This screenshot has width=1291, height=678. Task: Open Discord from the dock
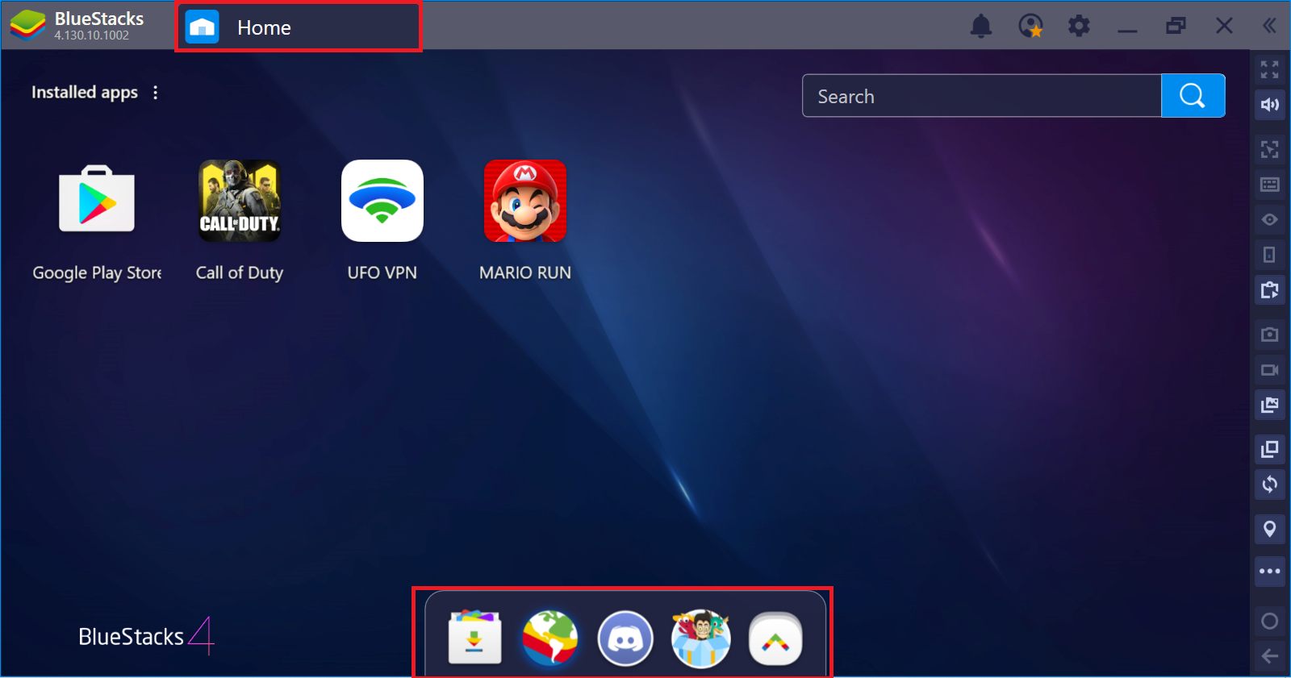[625, 638]
